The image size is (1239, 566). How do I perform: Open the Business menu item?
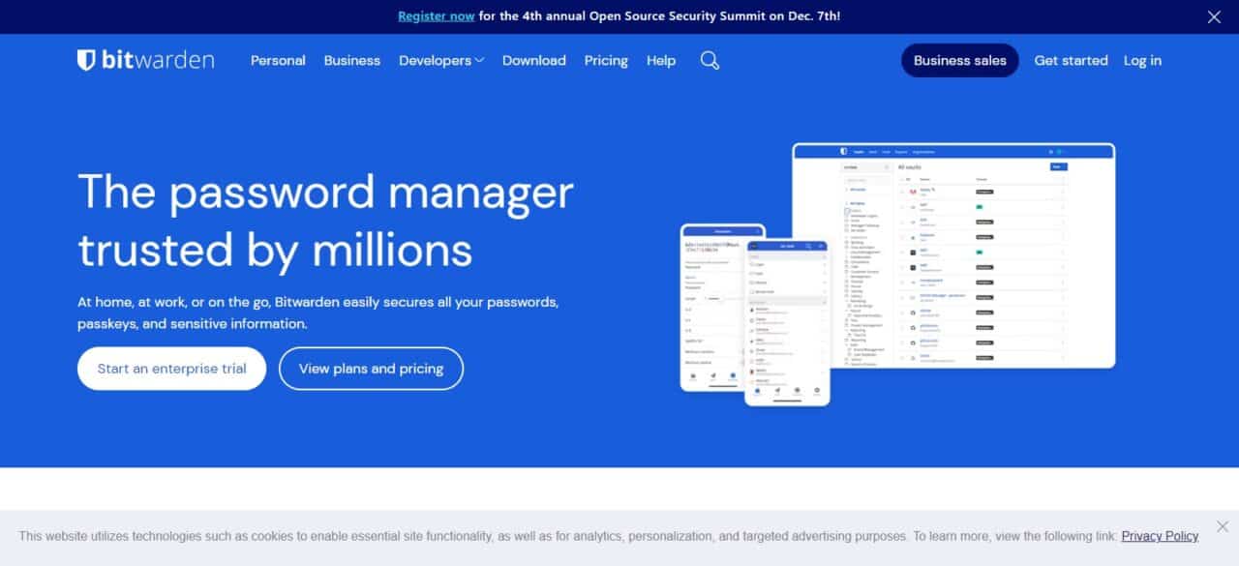tap(352, 60)
